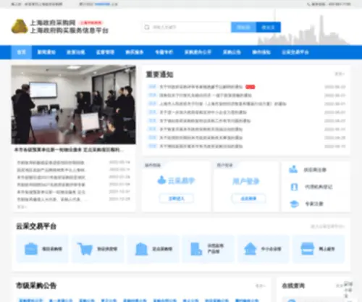Click the link at right of 云采交易平台 heading

click(328, 227)
